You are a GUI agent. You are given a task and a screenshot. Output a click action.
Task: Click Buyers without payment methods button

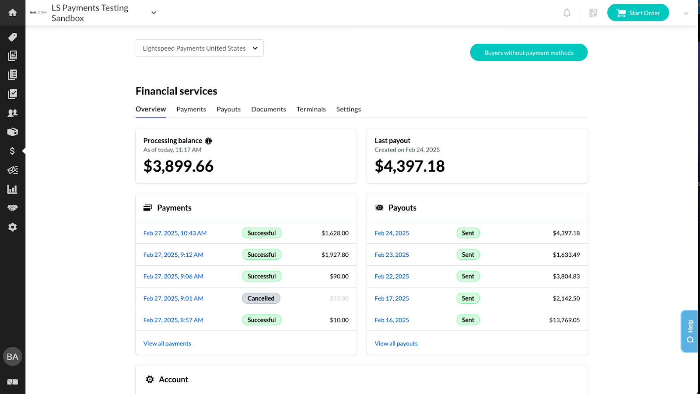(528, 52)
